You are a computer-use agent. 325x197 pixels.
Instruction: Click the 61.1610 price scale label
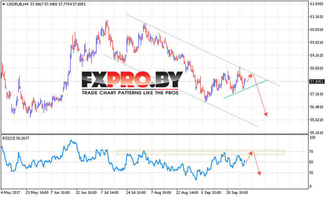tap(316, 17)
